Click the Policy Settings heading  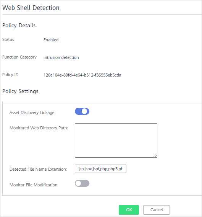click(20, 91)
